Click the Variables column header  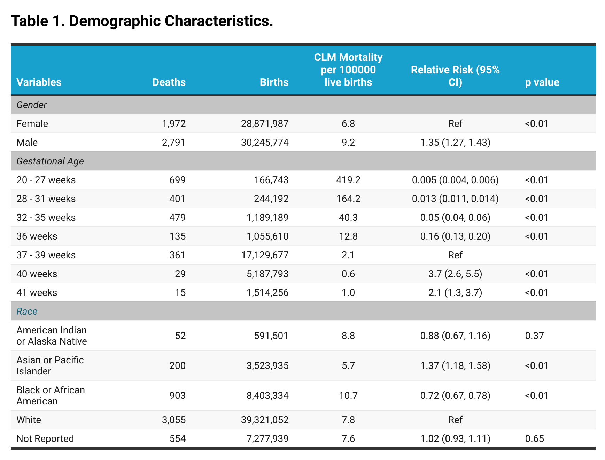coord(39,82)
